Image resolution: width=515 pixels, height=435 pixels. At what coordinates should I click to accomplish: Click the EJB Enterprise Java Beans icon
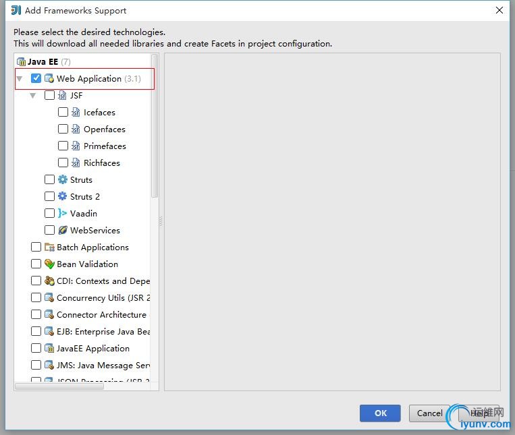(49, 331)
